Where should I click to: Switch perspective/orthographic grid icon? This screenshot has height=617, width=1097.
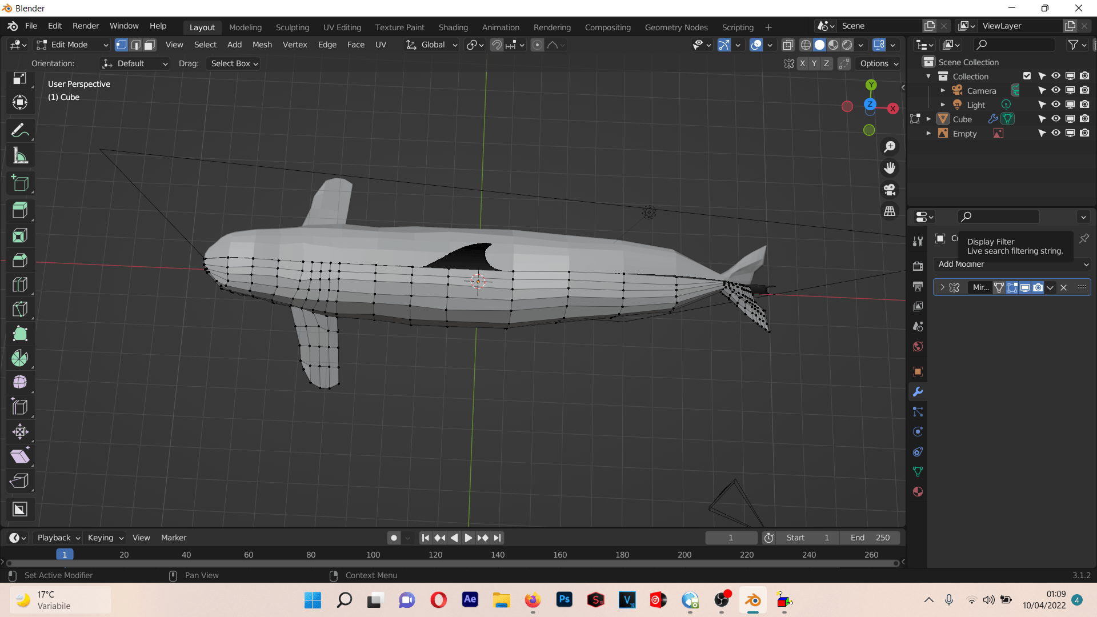click(890, 211)
